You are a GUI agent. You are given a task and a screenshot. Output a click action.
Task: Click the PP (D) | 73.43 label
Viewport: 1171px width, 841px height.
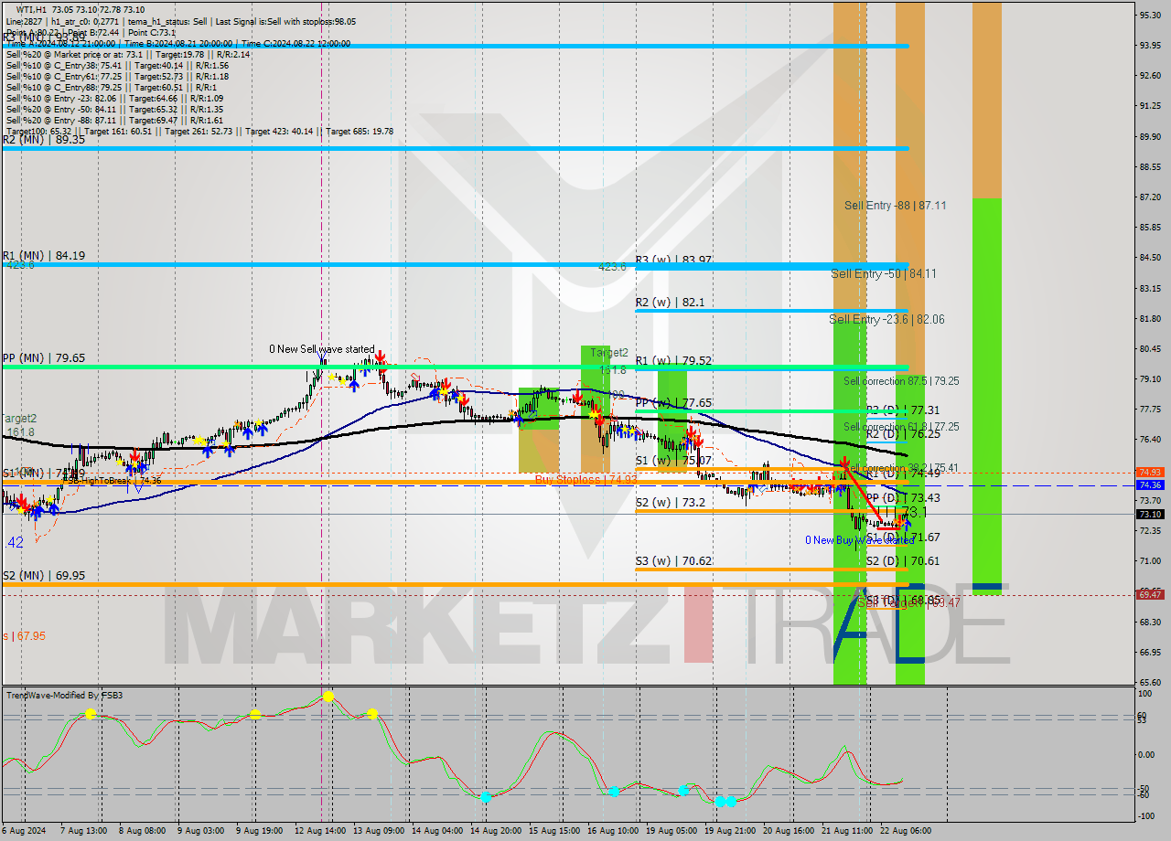click(x=903, y=498)
